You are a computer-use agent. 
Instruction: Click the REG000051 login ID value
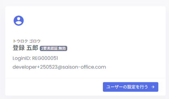(x=45, y=58)
